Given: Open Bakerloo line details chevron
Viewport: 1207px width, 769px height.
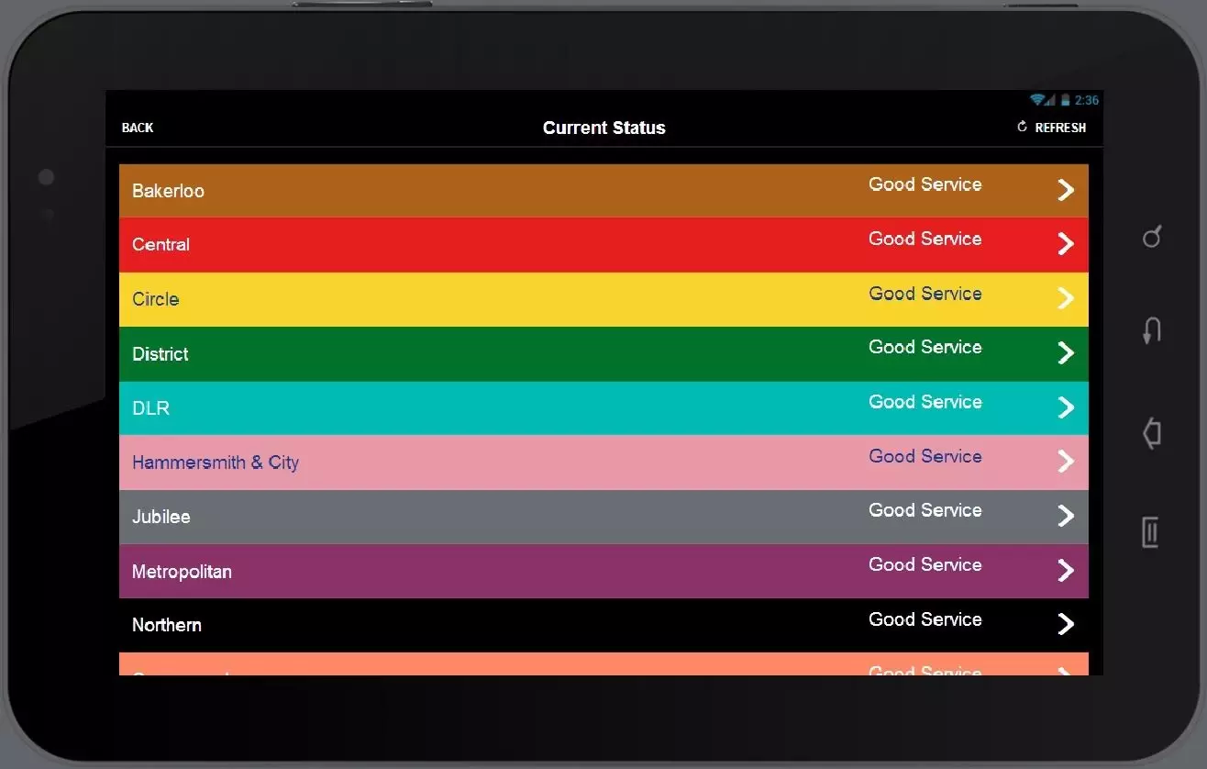Looking at the screenshot, I should 1065,190.
